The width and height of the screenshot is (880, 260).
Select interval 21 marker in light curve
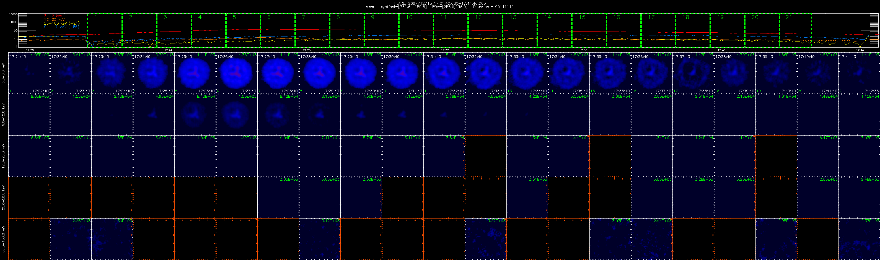click(x=789, y=17)
